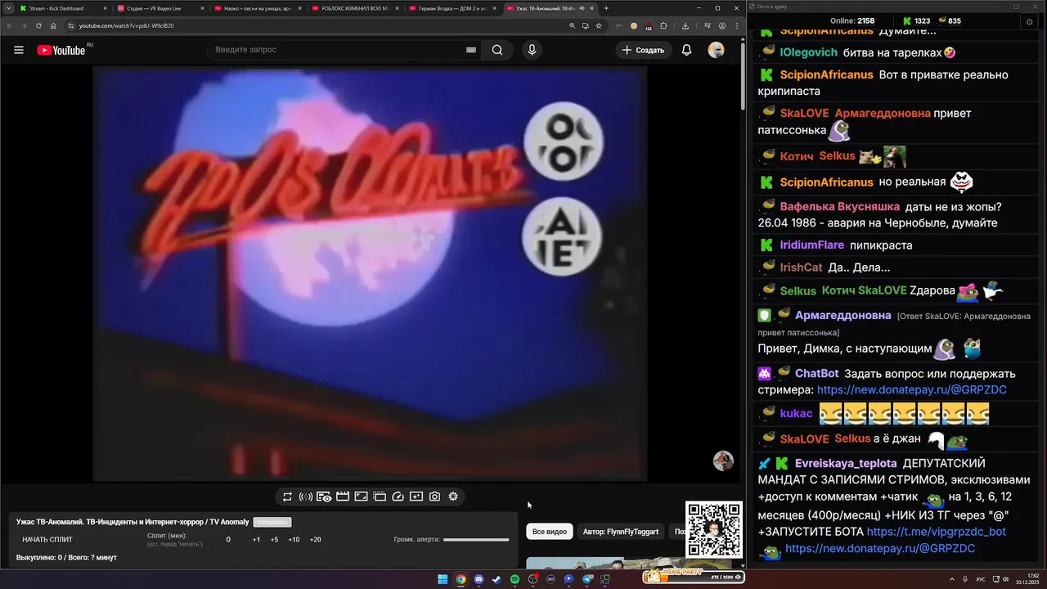Image resolution: width=1047 pixels, height=589 pixels.
Task: Open a new browser tab
Action: point(606,8)
